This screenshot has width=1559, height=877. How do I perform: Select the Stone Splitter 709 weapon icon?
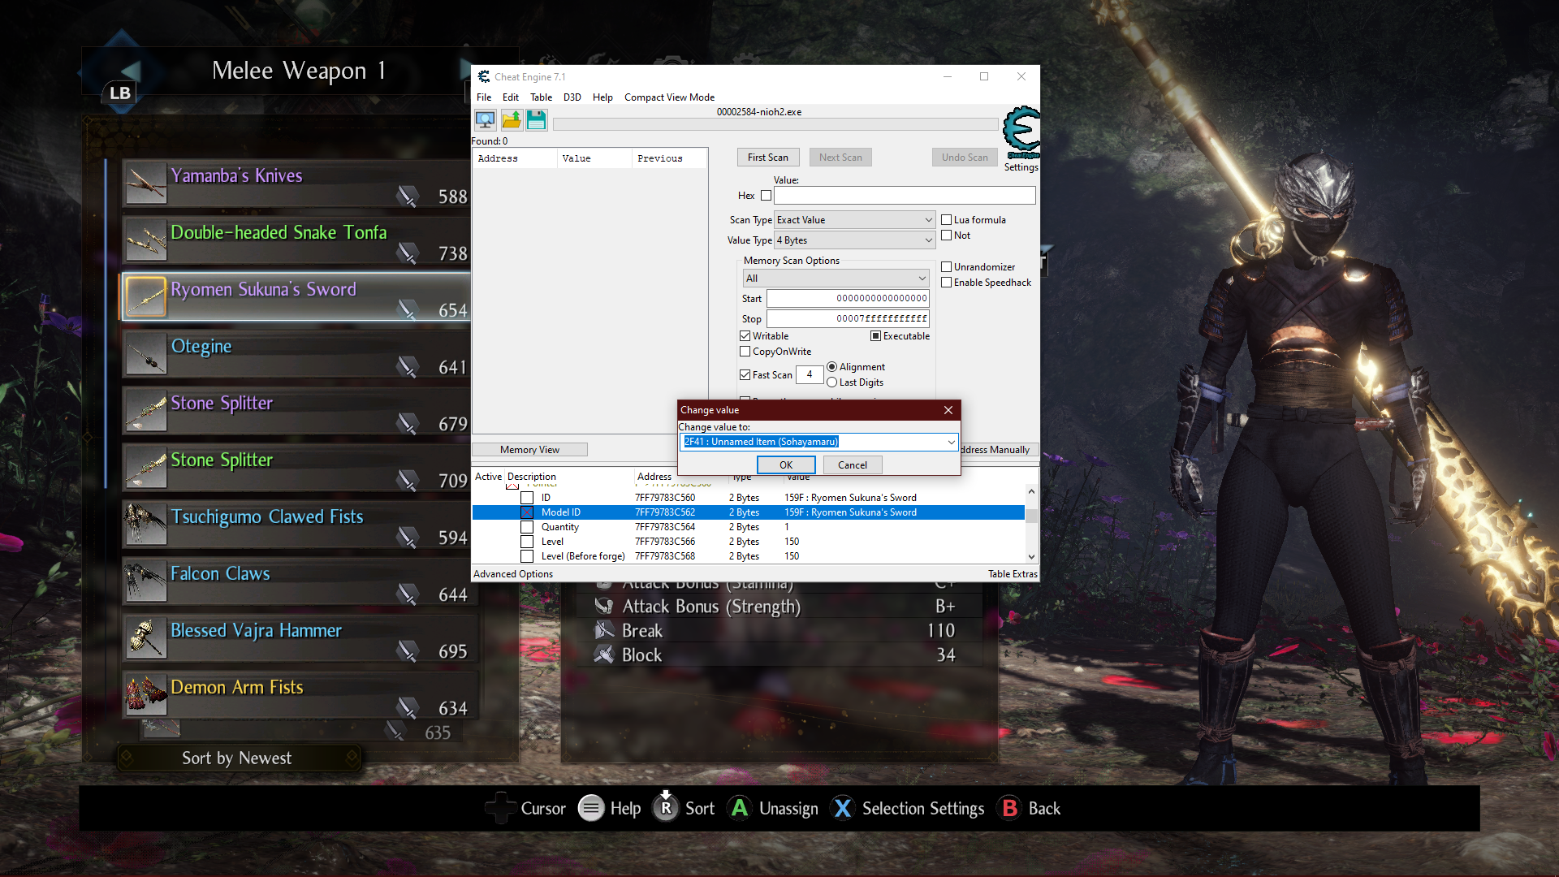(x=146, y=468)
